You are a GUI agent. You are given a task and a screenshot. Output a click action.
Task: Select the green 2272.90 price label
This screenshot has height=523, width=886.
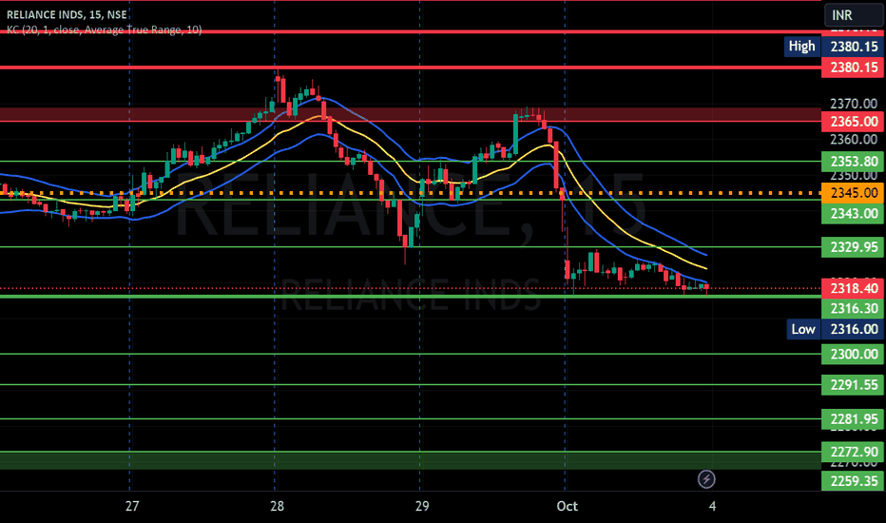tap(853, 452)
